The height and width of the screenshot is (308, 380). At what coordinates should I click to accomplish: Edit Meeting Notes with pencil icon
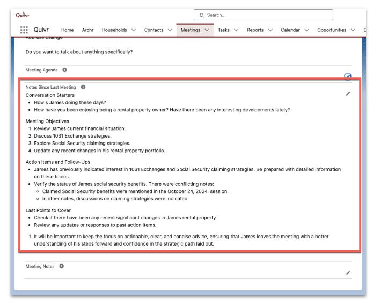click(x=348, y=273)
